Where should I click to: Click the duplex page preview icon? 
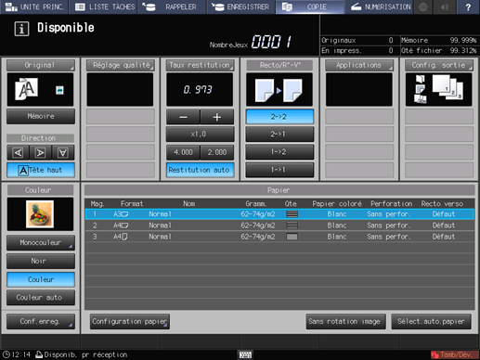(279, 89)
